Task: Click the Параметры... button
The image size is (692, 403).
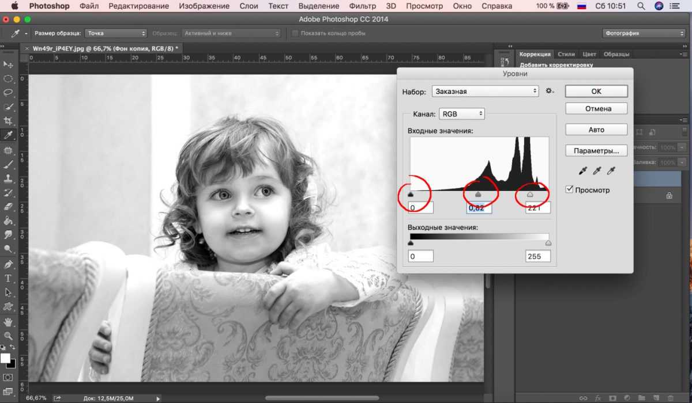Action: pos(596,151)
